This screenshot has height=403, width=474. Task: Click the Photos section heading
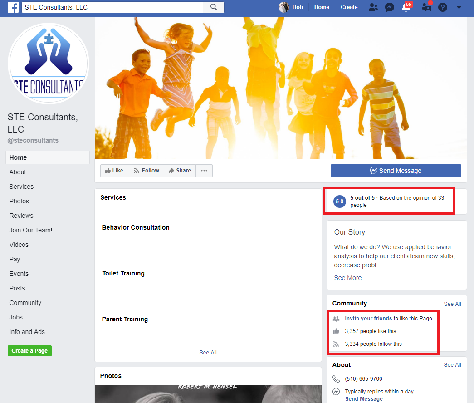111,376
